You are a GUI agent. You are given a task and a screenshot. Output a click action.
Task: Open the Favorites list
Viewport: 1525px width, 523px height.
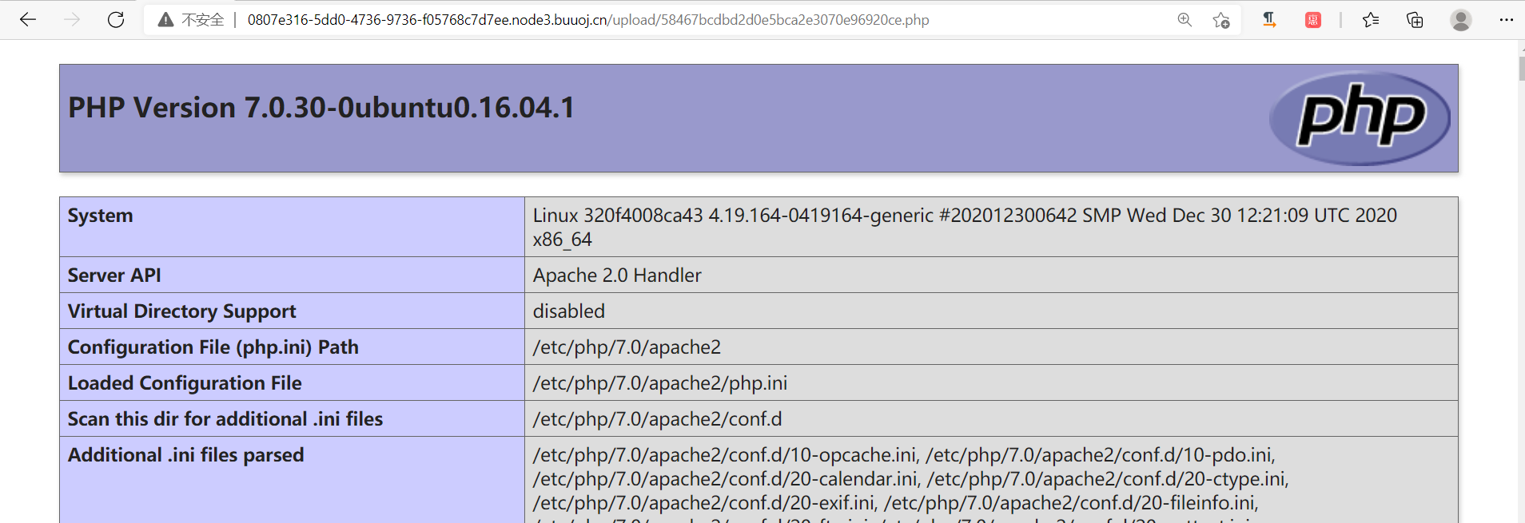point(1371,20)
